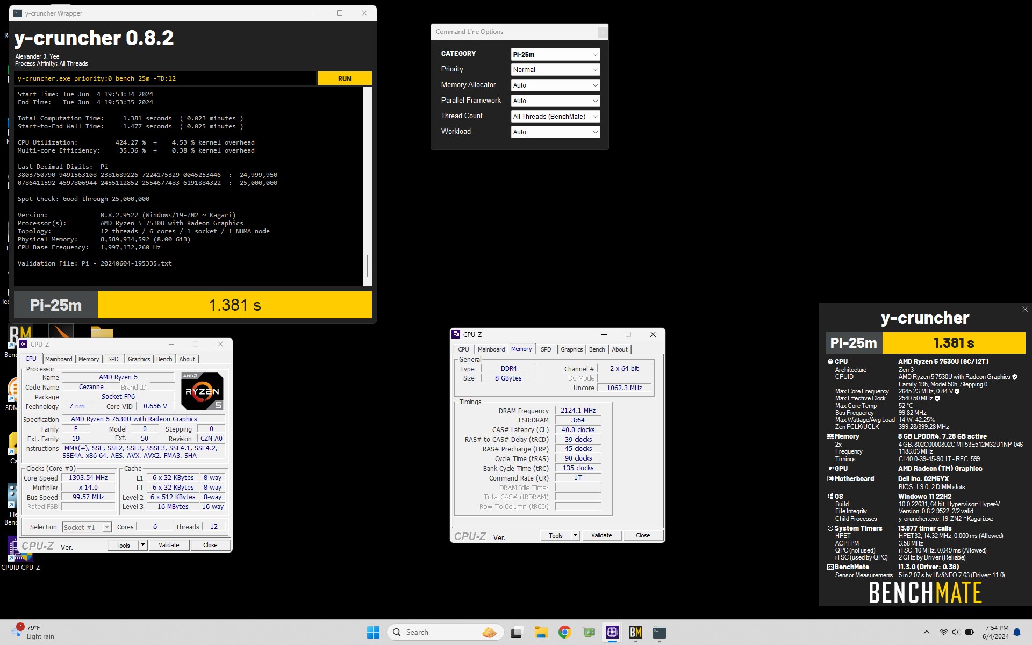1032x645 pixels.
Task: Switch to Memory tab in left CPU-Z
Action: pyautogui.click(x=89, y=359)
